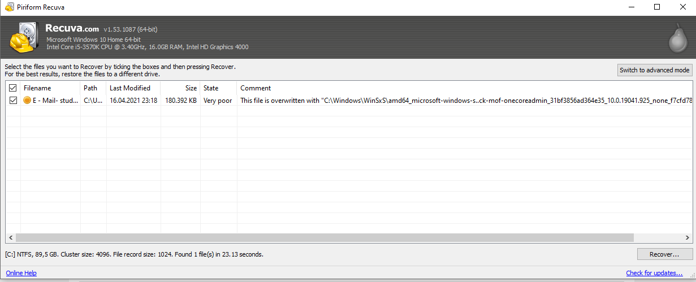Click the 'Very poor' state cell

(x=218, y=101)
